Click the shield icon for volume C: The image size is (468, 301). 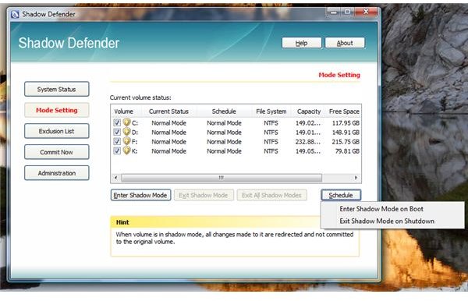pyautogui.click(x=126, y=122)
